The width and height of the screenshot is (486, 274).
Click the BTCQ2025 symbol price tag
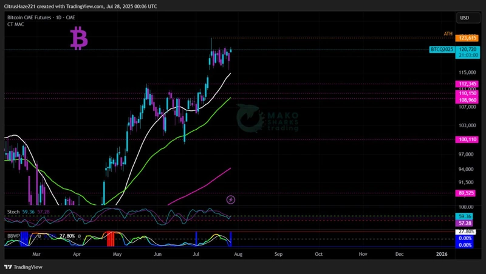(x=442, y=49)
